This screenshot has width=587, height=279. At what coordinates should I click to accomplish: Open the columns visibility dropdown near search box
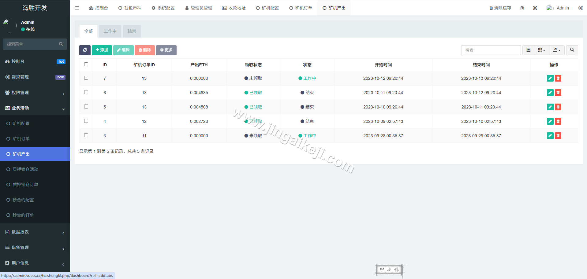click(x=541, y=50)
